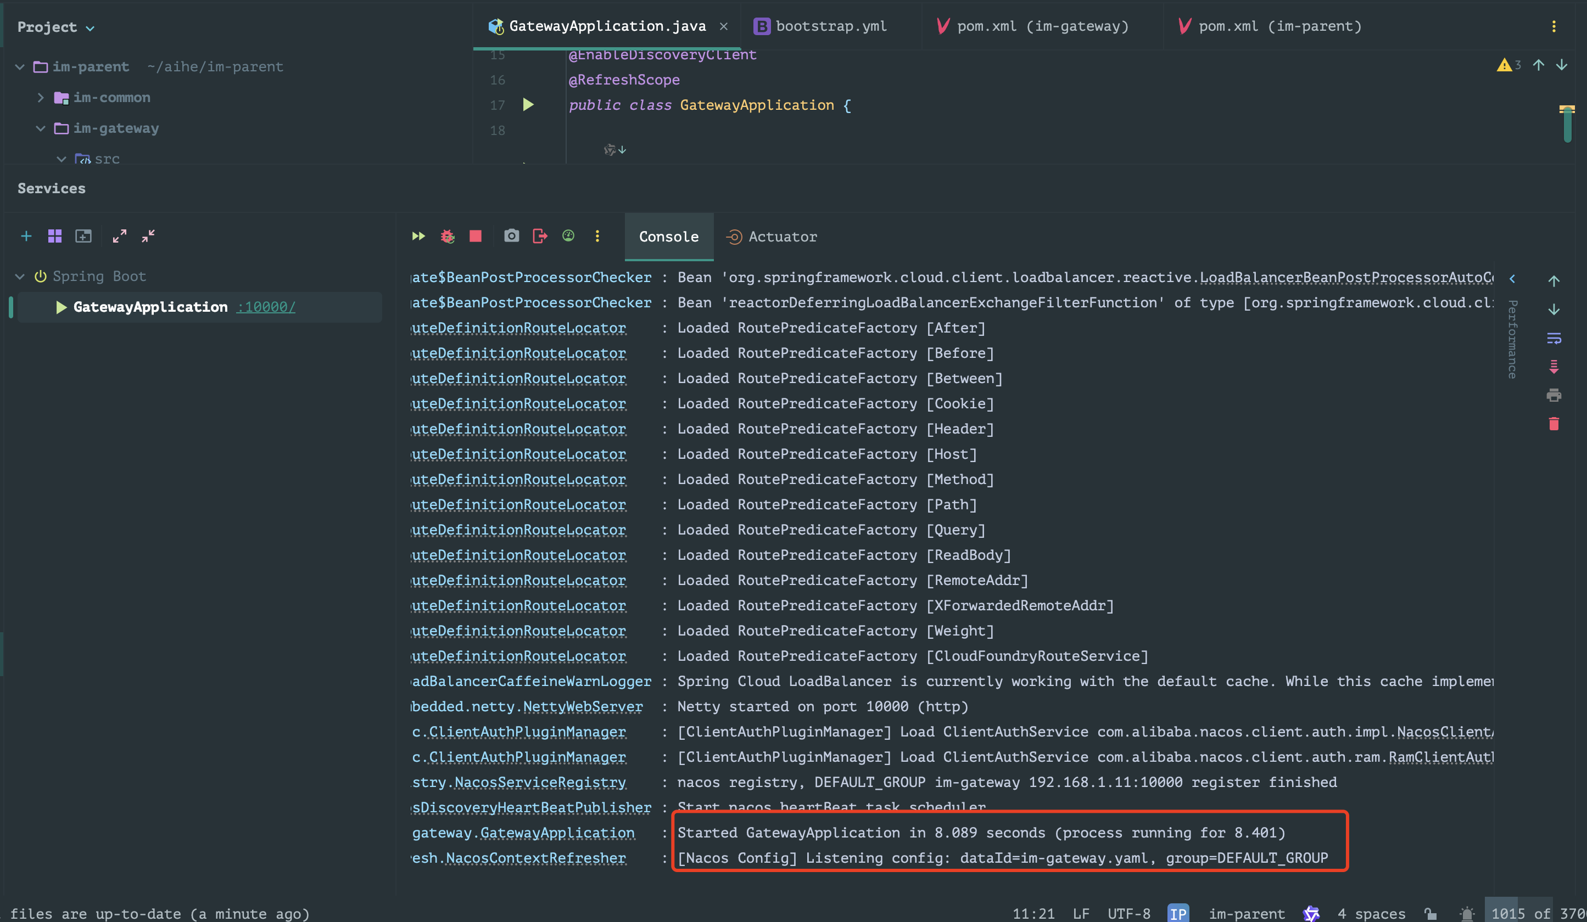The height and width of the screenshot is (922, 1587).
Task: Click the 11:21 caret position in status bar
Action: (1033, 913)
